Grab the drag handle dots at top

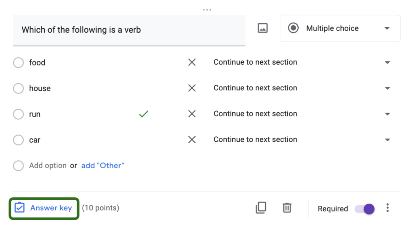click(x=207, y=10)
